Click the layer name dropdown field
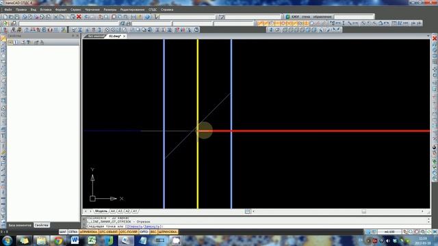This screenshot has height=246, width=438. pyautogui.click(x=68, y=23)
